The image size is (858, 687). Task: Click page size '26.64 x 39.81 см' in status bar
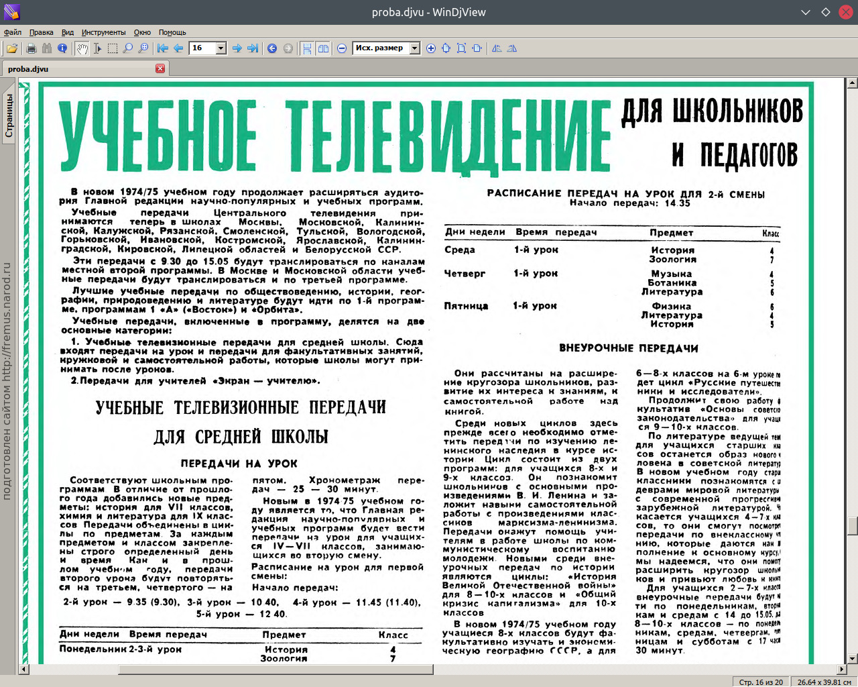(823, 682)
